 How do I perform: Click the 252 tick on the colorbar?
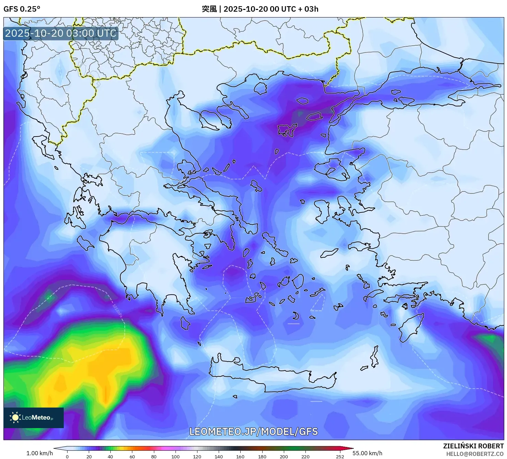click(340, 456)
